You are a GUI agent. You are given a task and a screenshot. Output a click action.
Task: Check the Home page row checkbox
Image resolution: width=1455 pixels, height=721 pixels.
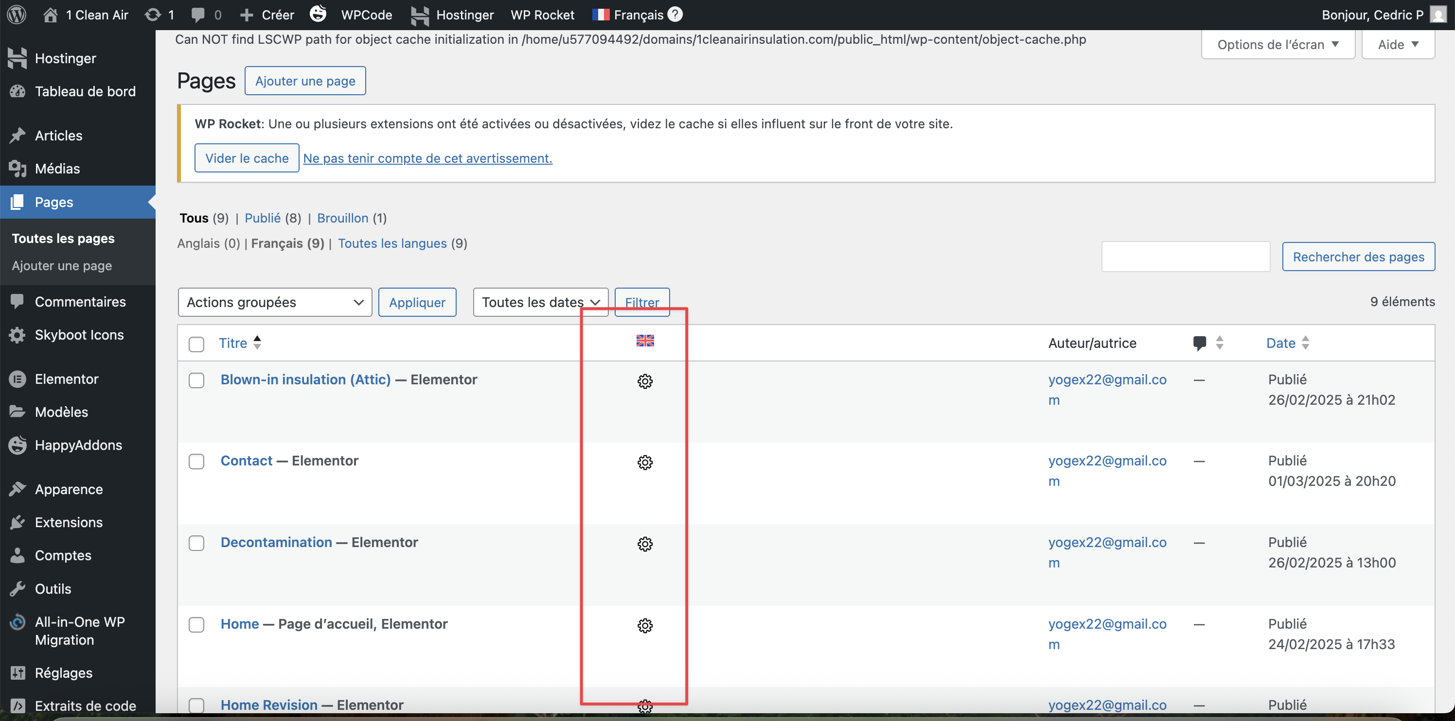[x=196, y=624]
